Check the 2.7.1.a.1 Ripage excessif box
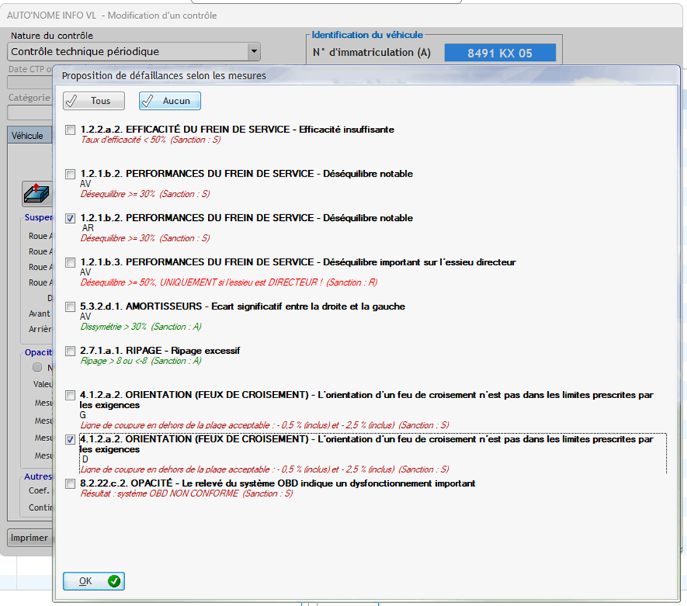The height and width of the screenshot is (606, 687). pyautogui.click(x=70, y=351)
